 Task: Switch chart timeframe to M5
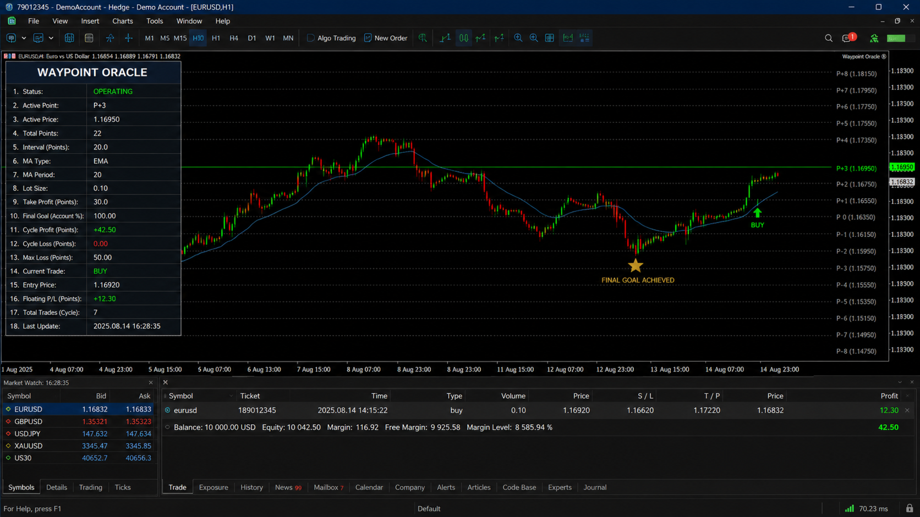165,38
